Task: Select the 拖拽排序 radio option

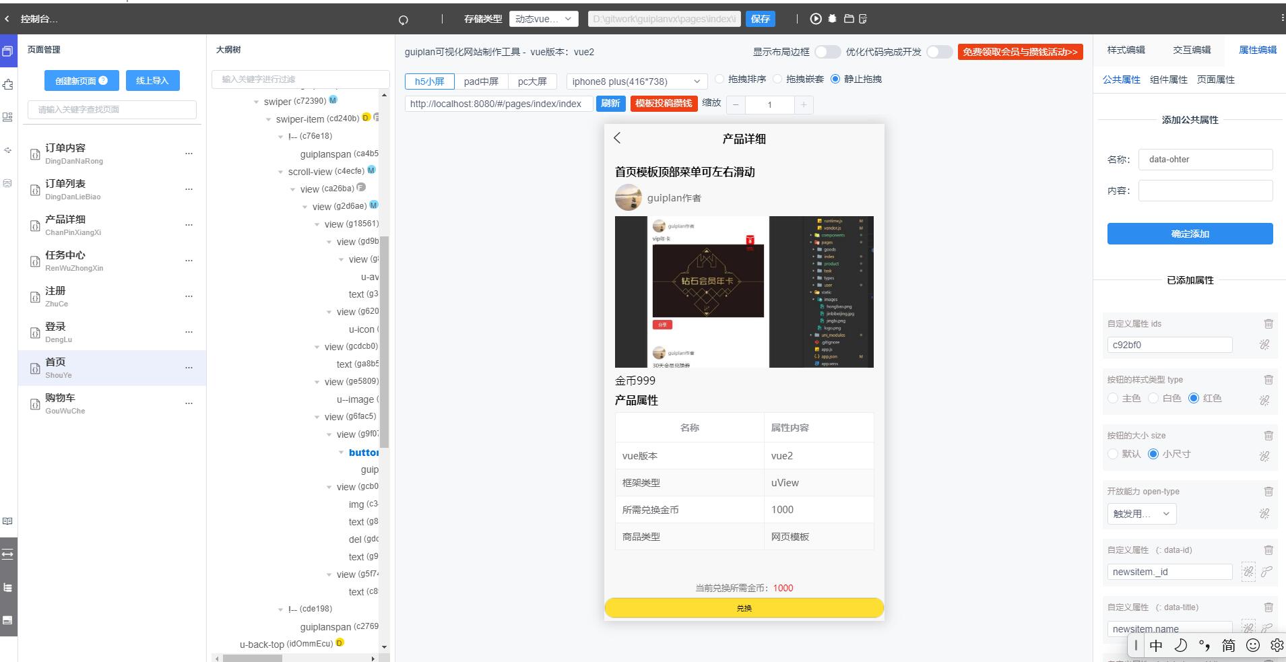Action: click(x=719, y=79)
